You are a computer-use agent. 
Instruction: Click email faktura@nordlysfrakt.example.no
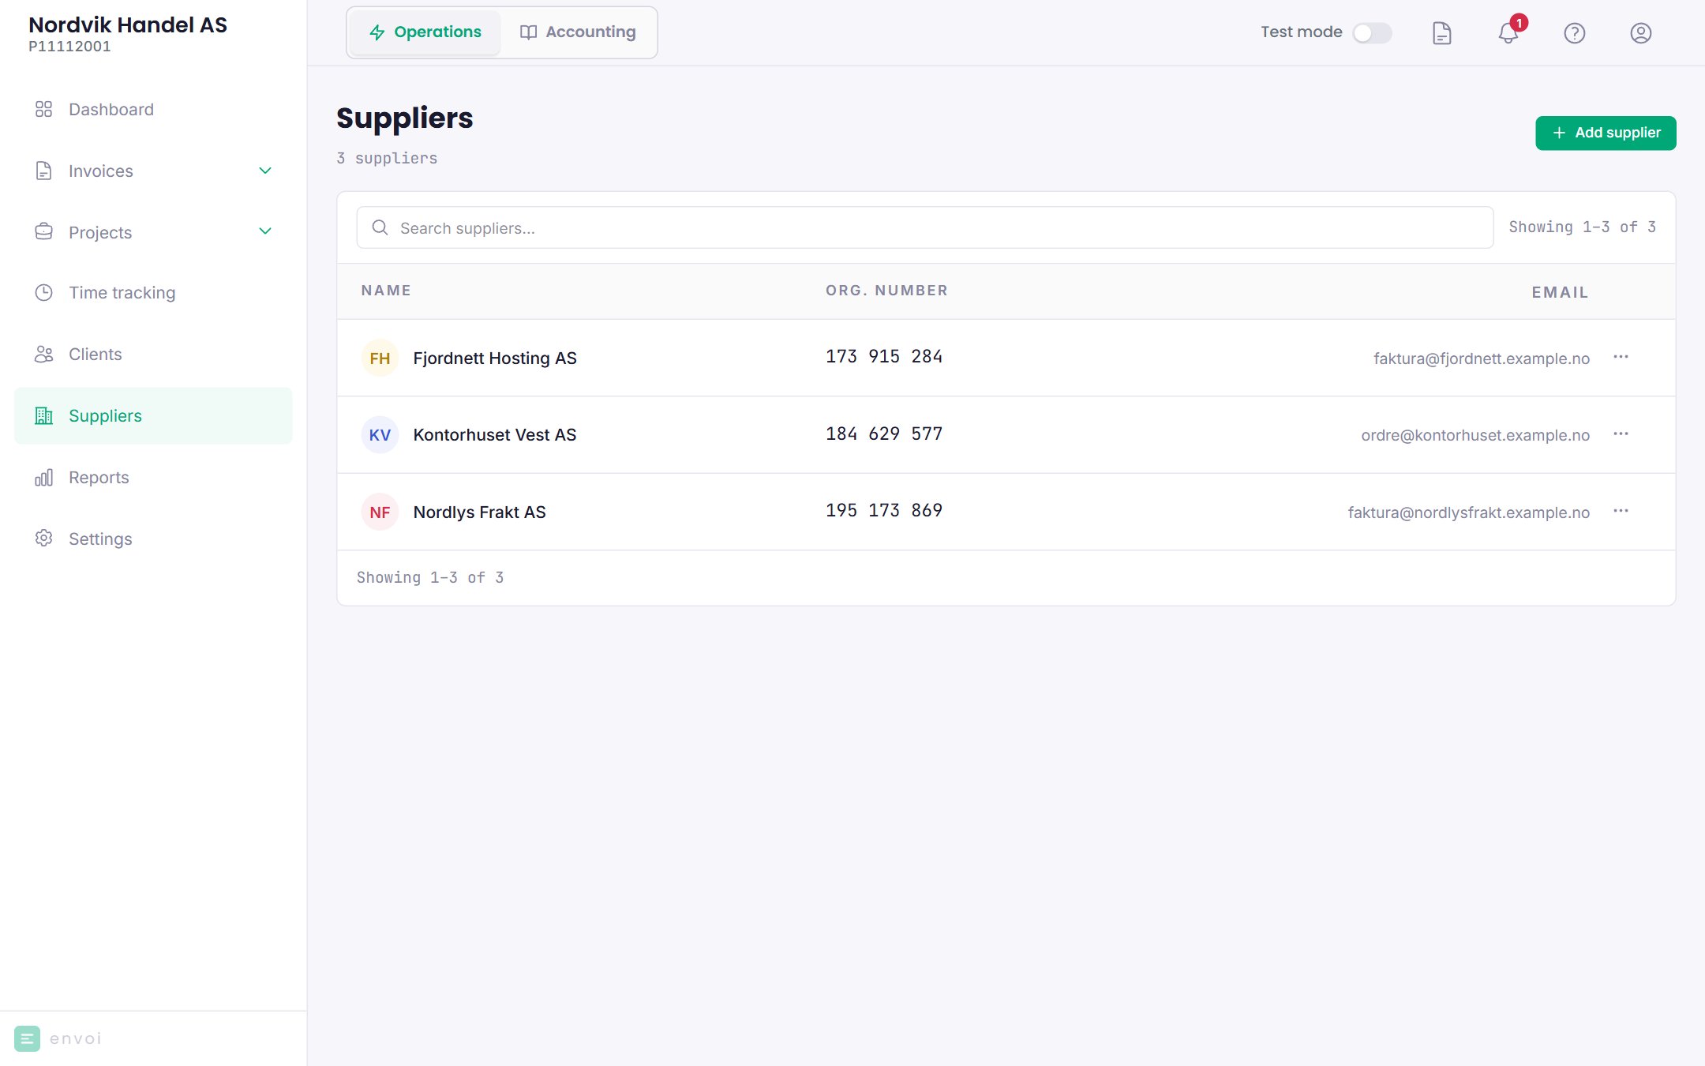tap(1468, 512)
